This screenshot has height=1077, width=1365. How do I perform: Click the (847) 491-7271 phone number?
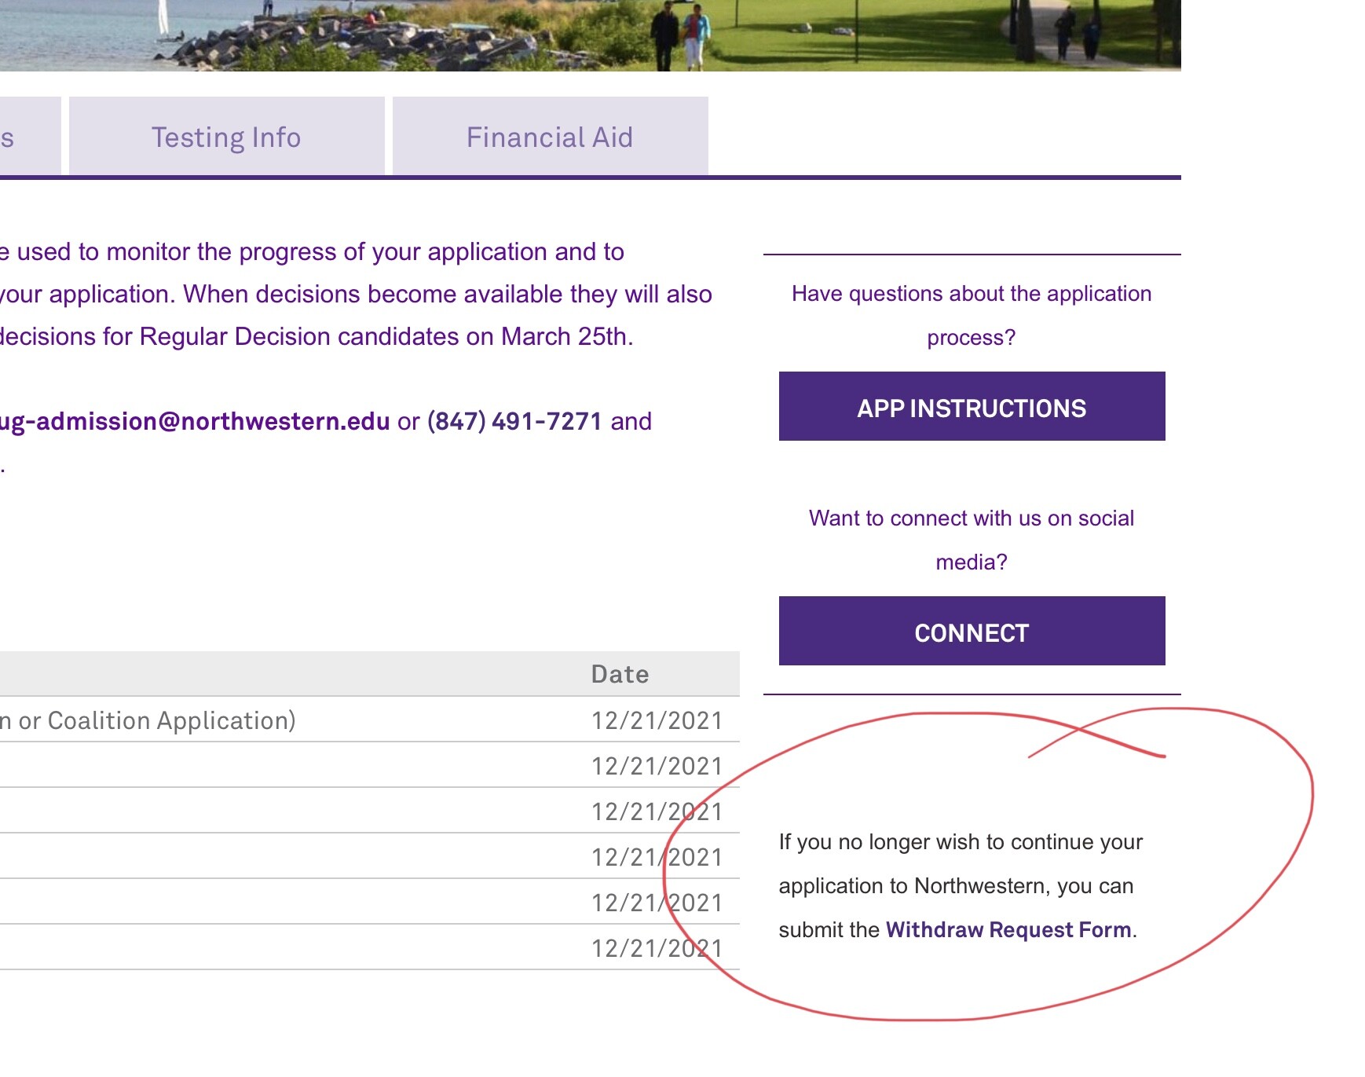click(514, 422)
